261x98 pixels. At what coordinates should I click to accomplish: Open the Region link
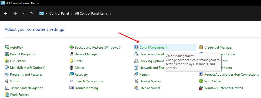(144, 74)
